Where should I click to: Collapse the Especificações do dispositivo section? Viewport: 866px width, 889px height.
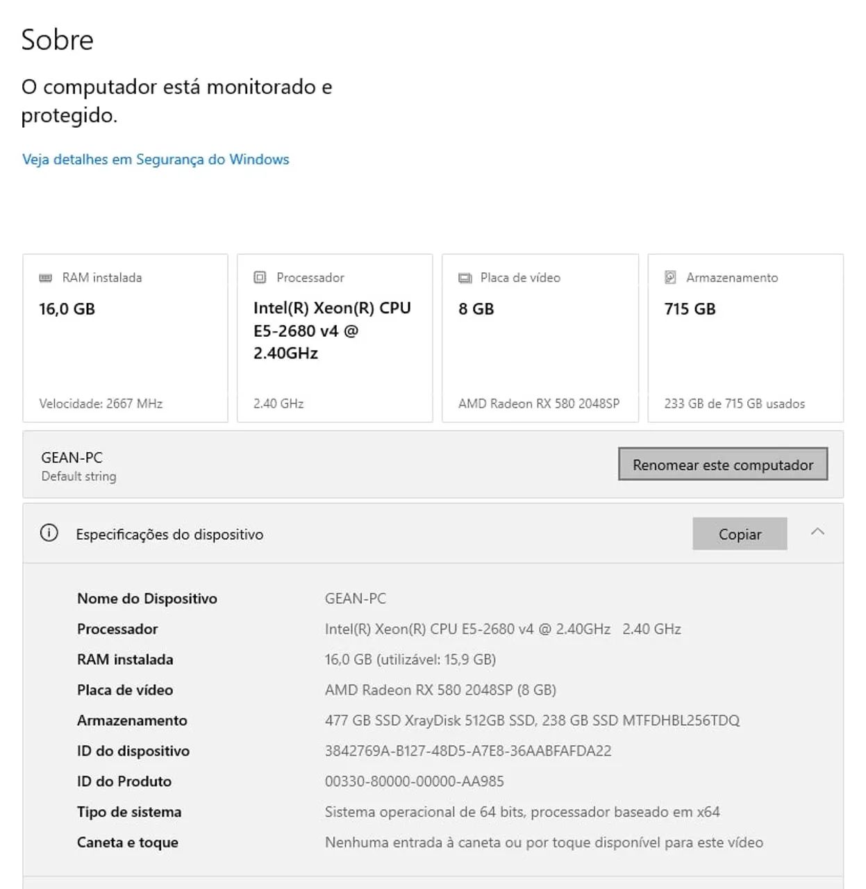817,532
